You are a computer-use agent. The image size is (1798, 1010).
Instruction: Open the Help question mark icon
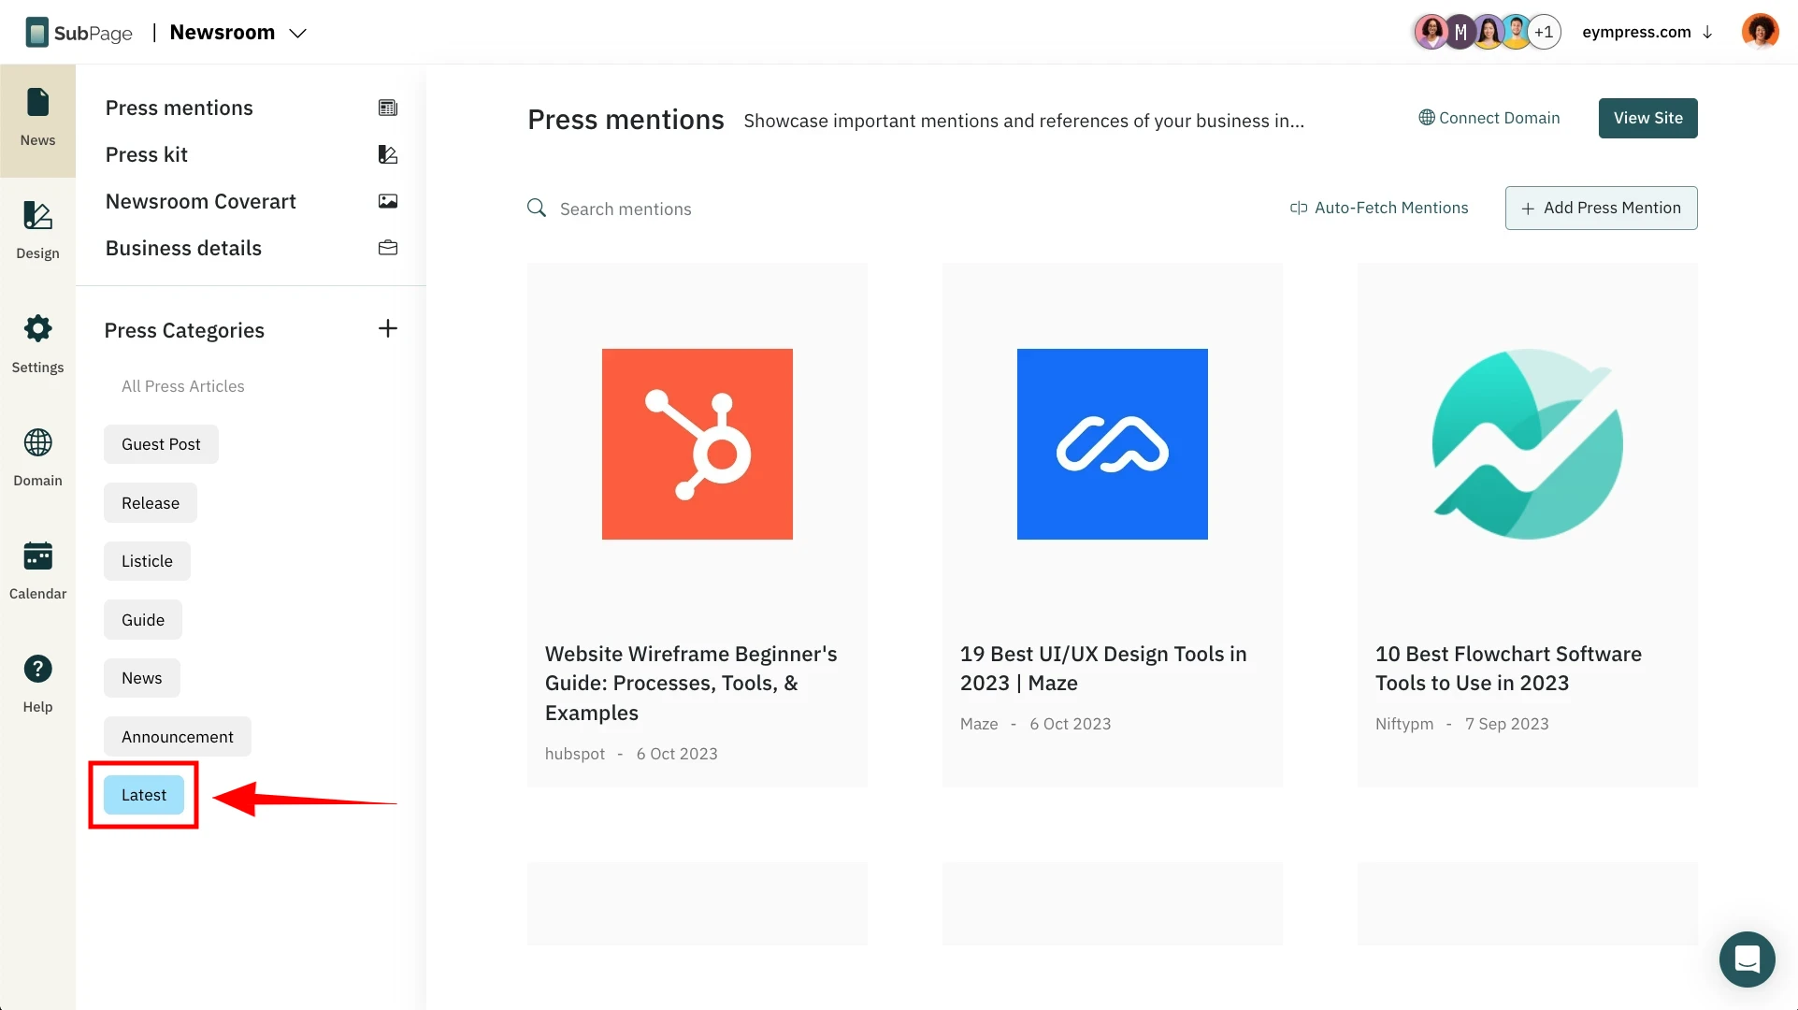[x=37, y=669]
